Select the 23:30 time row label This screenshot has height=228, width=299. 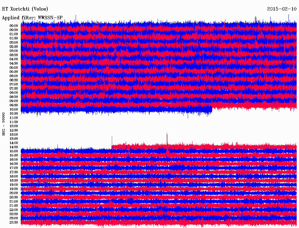click(14, 222)
